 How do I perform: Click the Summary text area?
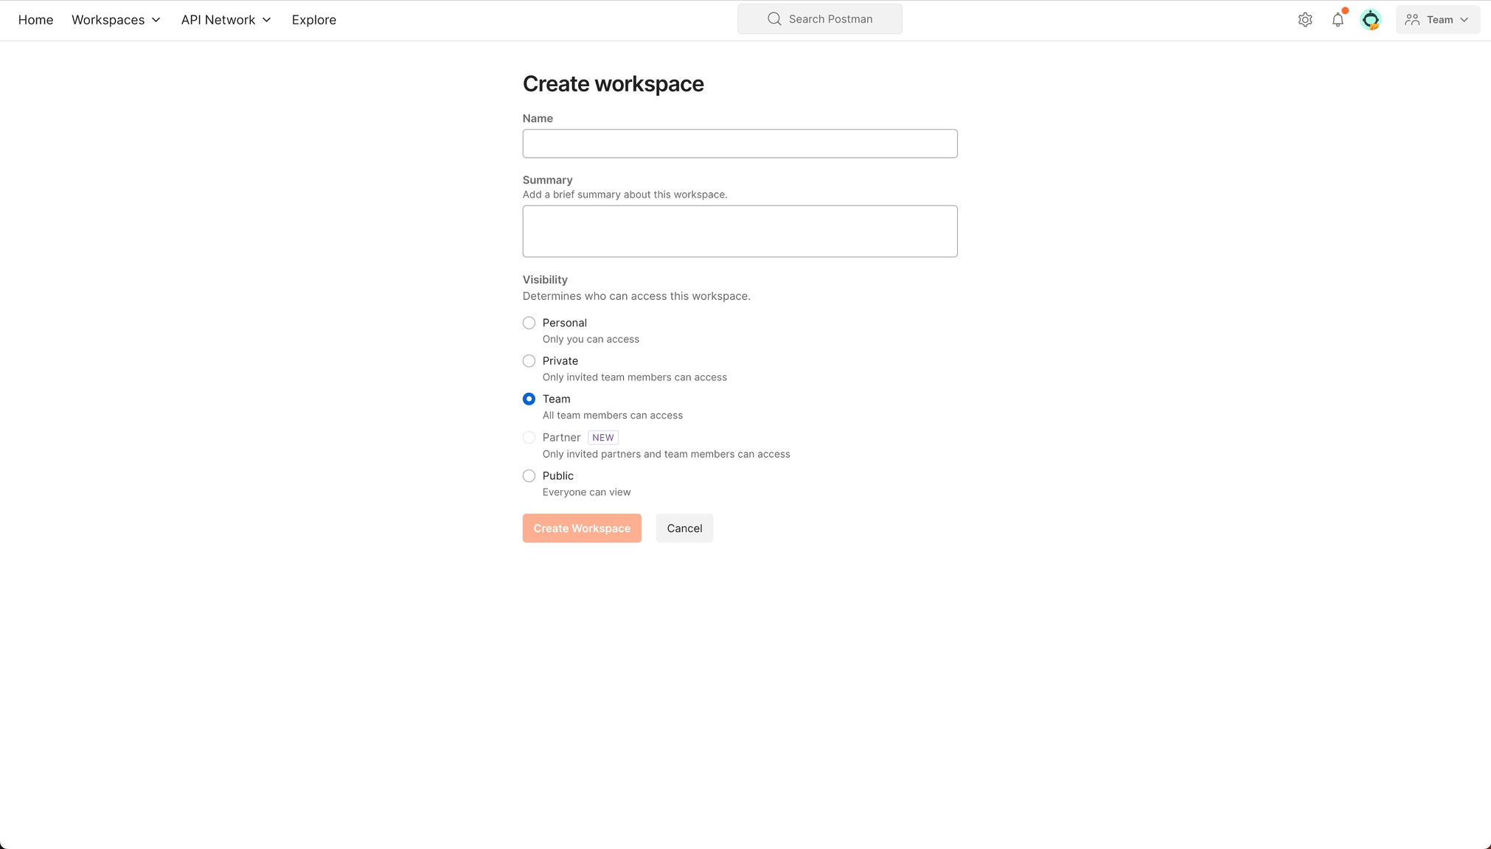point(740,231)
